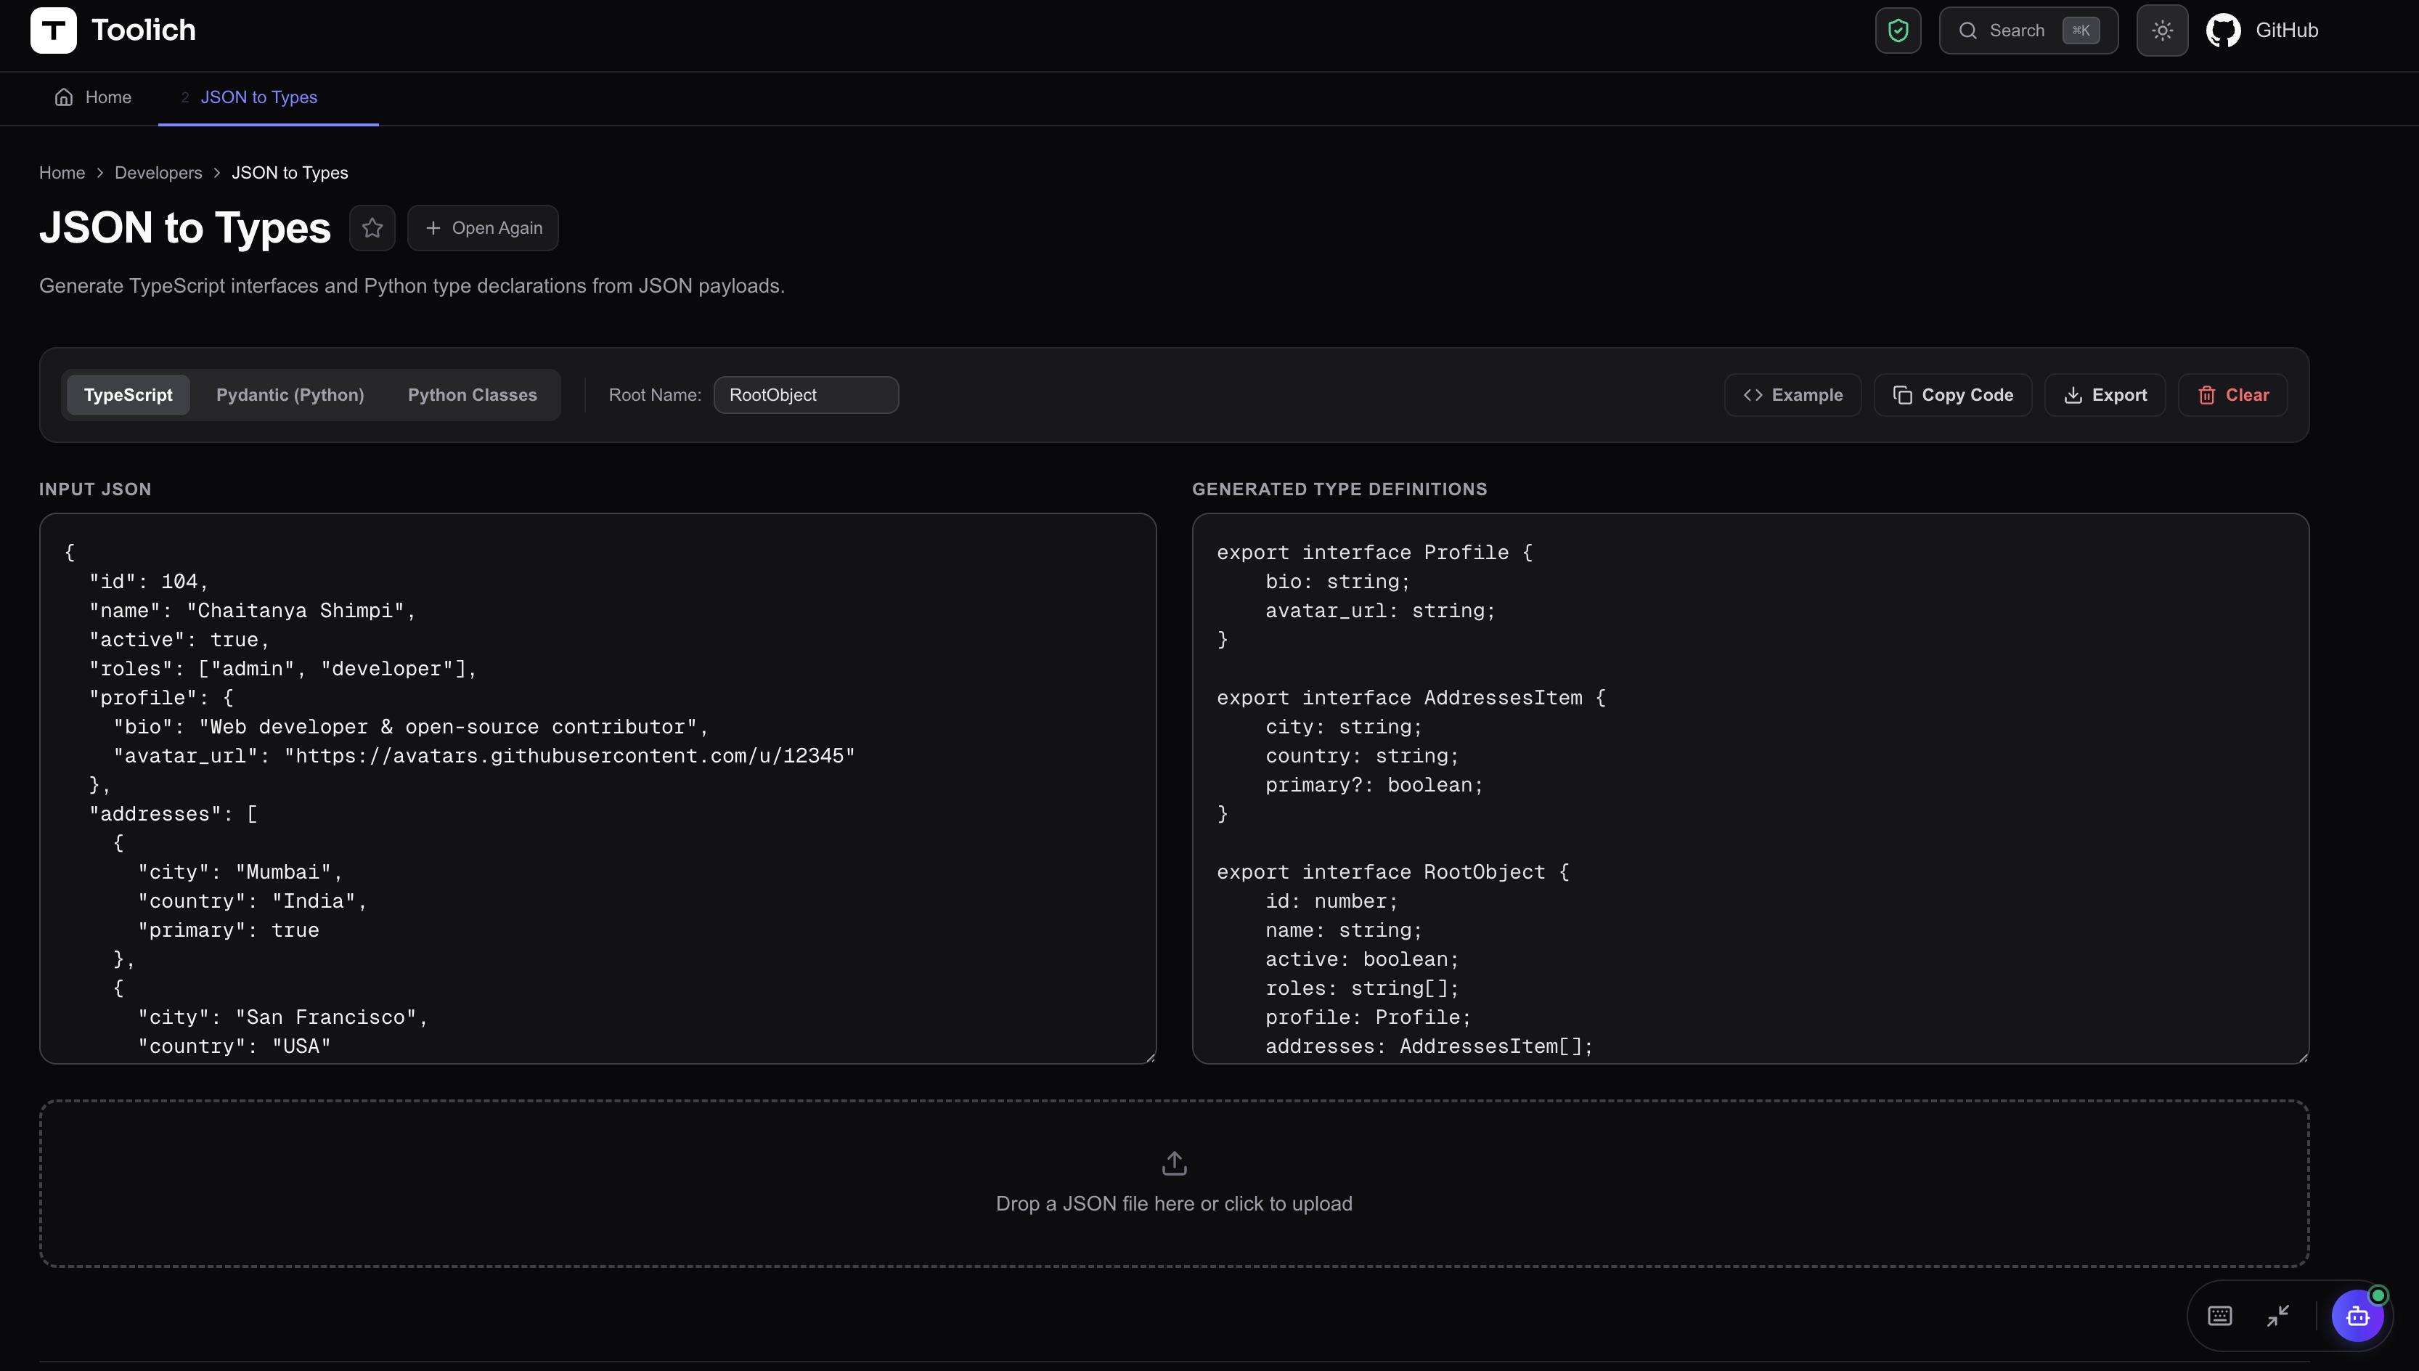Screen dimensions: 2419x1371
Task: Click the Root Name input field
Action: click(x=806, y=394)
